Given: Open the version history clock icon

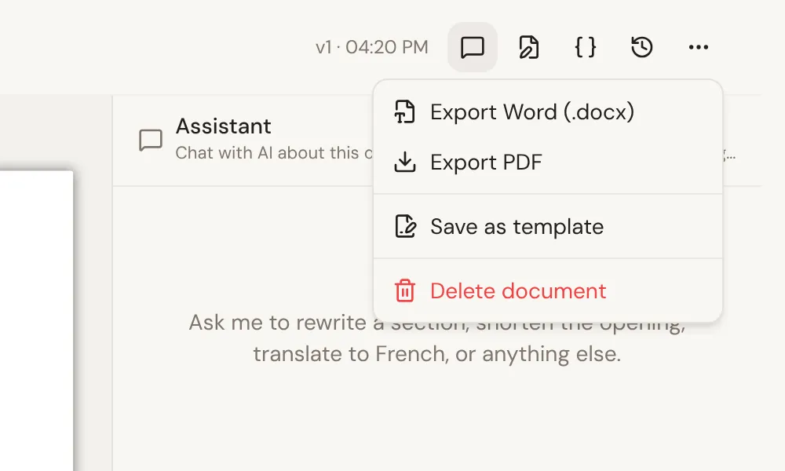Looking at the screenshot, I should (x=642, y=47).
